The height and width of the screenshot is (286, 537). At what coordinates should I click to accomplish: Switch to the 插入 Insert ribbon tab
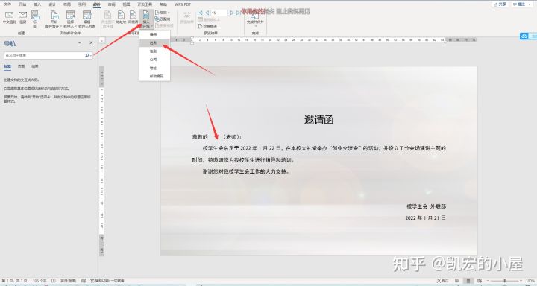37,4
